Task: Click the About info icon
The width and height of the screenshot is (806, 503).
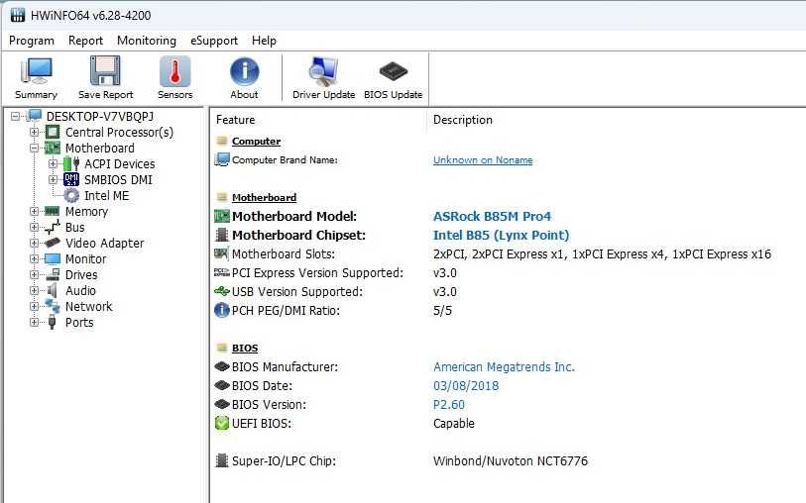Action: [244, 71]
